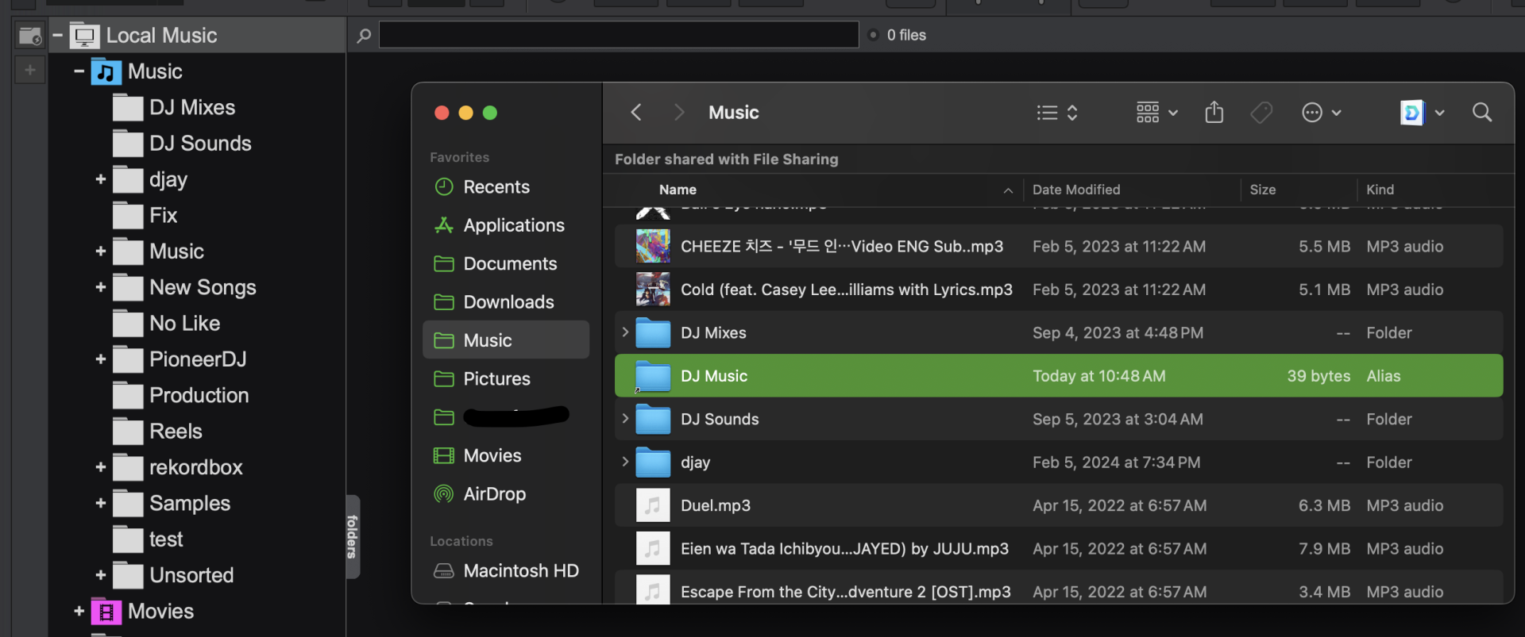Image resolution: width=1525 pixels, height=637 pixels.
Task: Expand the PioneerDJ folder in tree
Action: pyautogui.click(x=101, y=359)
